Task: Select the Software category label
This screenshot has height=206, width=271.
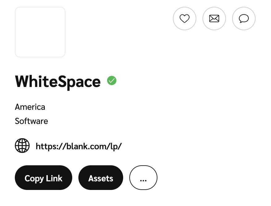Action: click(x=31, y=121)
